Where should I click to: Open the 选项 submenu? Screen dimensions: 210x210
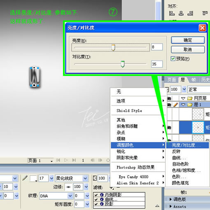[x=138, y=101]
